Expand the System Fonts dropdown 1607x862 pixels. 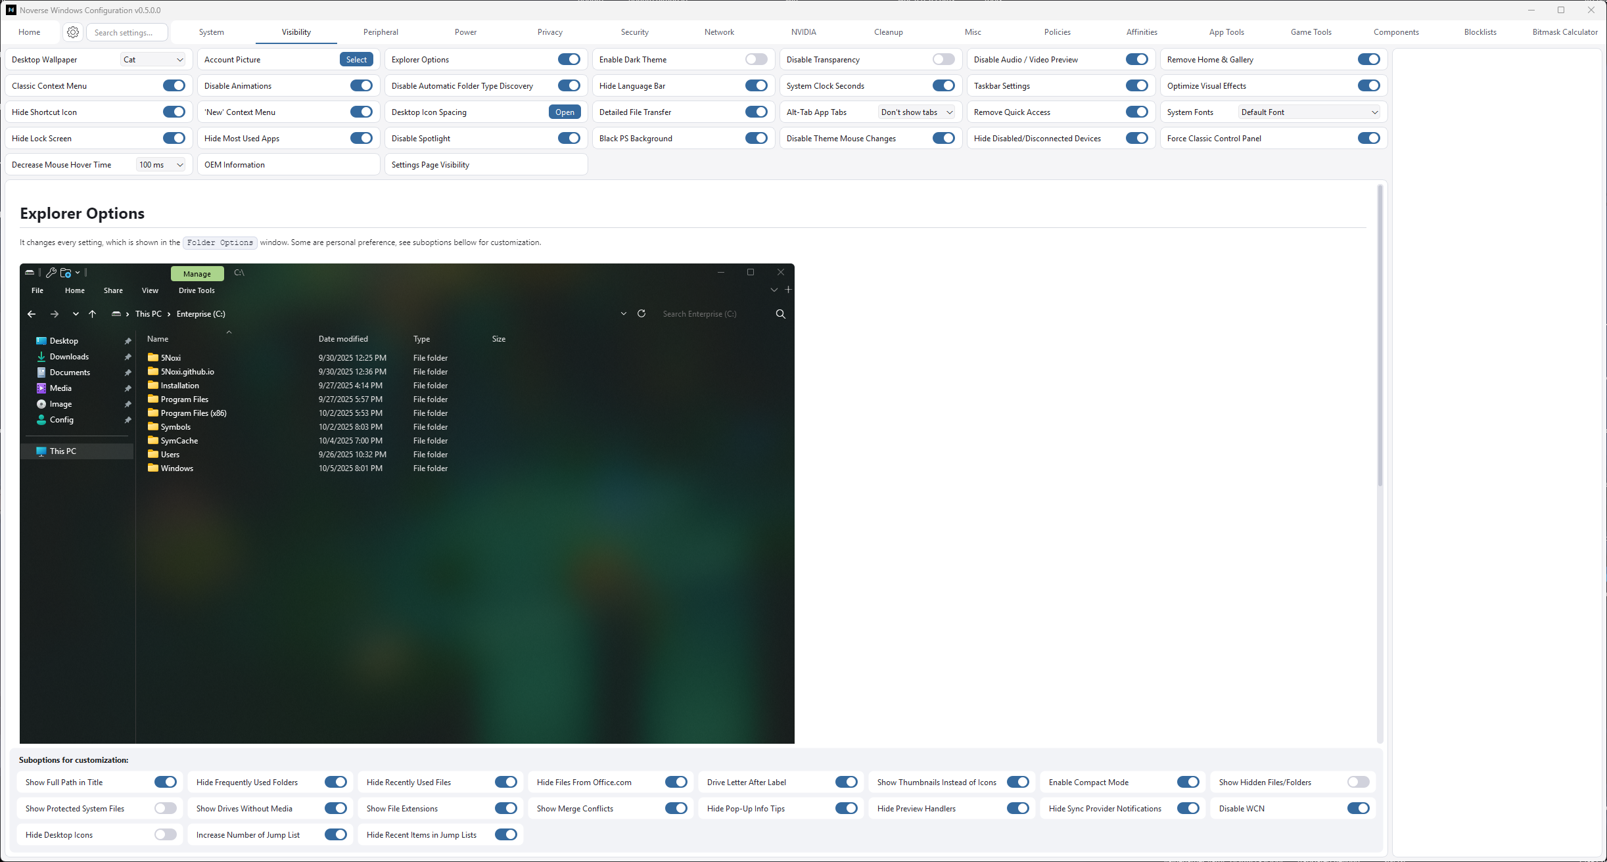click(1309, 112)
